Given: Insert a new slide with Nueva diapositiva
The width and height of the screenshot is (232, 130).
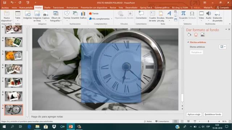Looking at the screenshot, I should pos(7,17).
